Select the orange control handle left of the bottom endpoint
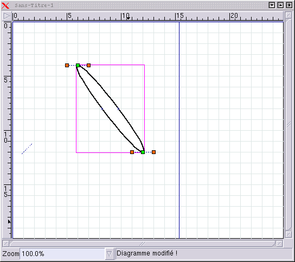This screenshot has height=262, width=295. point(132,152)
